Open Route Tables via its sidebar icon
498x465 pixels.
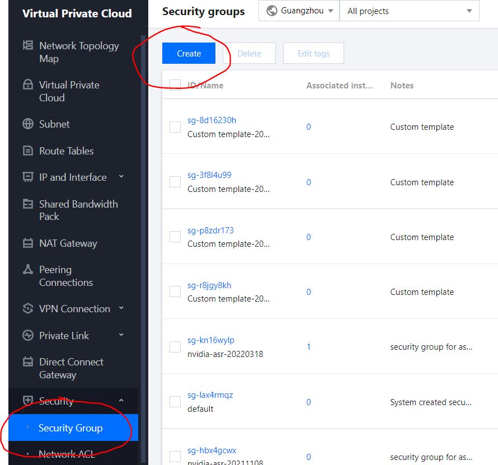[28, 151]
